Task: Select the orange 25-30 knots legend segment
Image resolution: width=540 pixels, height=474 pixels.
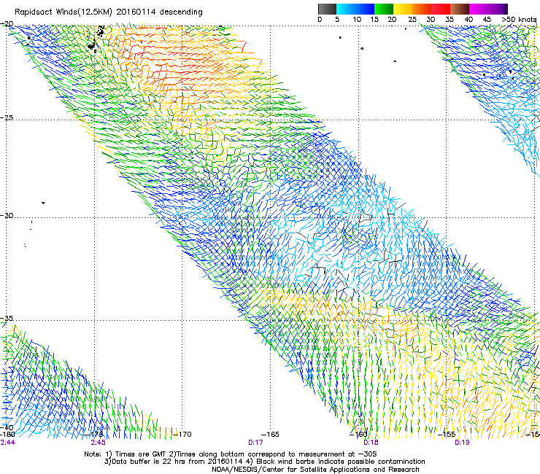Action: (422, 9)
